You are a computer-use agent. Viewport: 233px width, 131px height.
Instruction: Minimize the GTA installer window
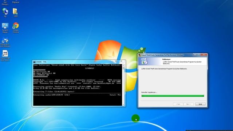coord(195,55)
